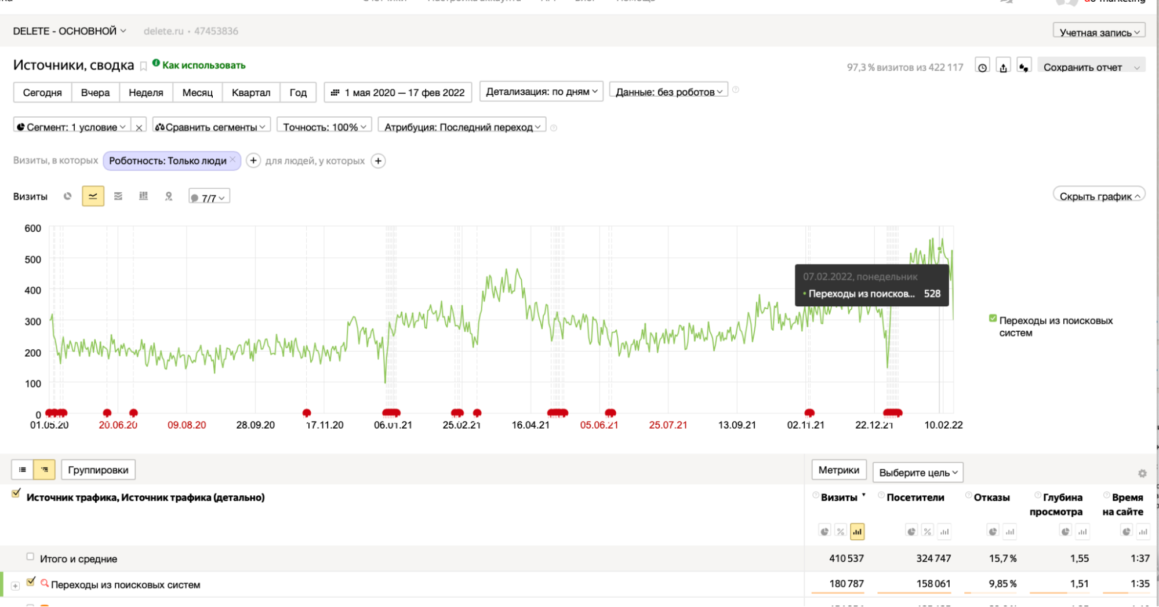
Task: Open the map chart view
Action: [169, 196]
